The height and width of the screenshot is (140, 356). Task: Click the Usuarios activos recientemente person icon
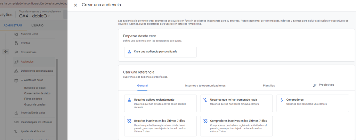click(x=129, y=100)
